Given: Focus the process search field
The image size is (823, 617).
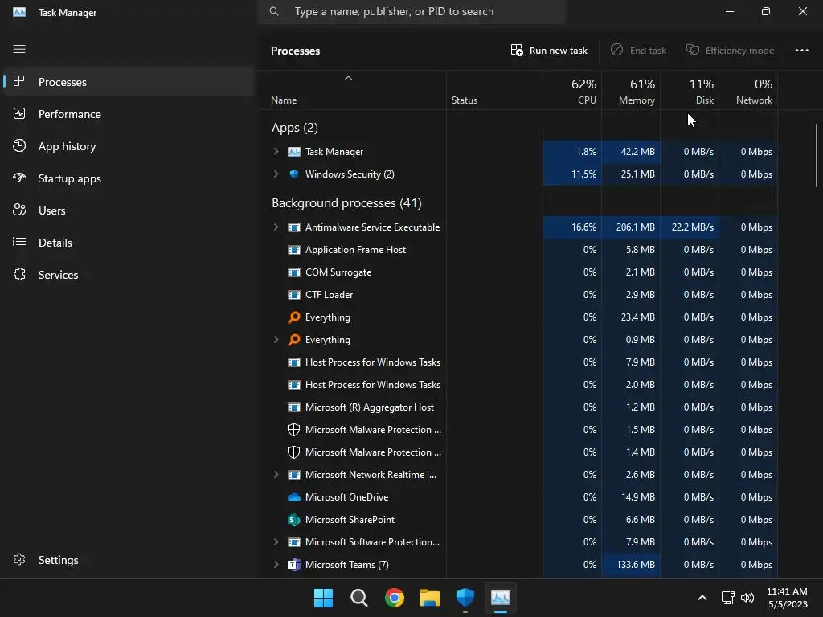Looking at the screenshot, I should [x=411, y=11].
